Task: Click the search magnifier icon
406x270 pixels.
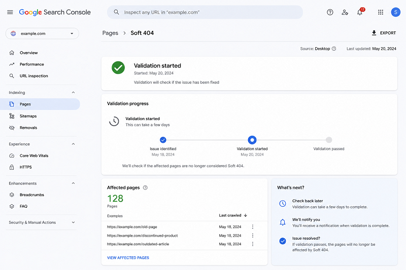Action: [x=117, y=12]
